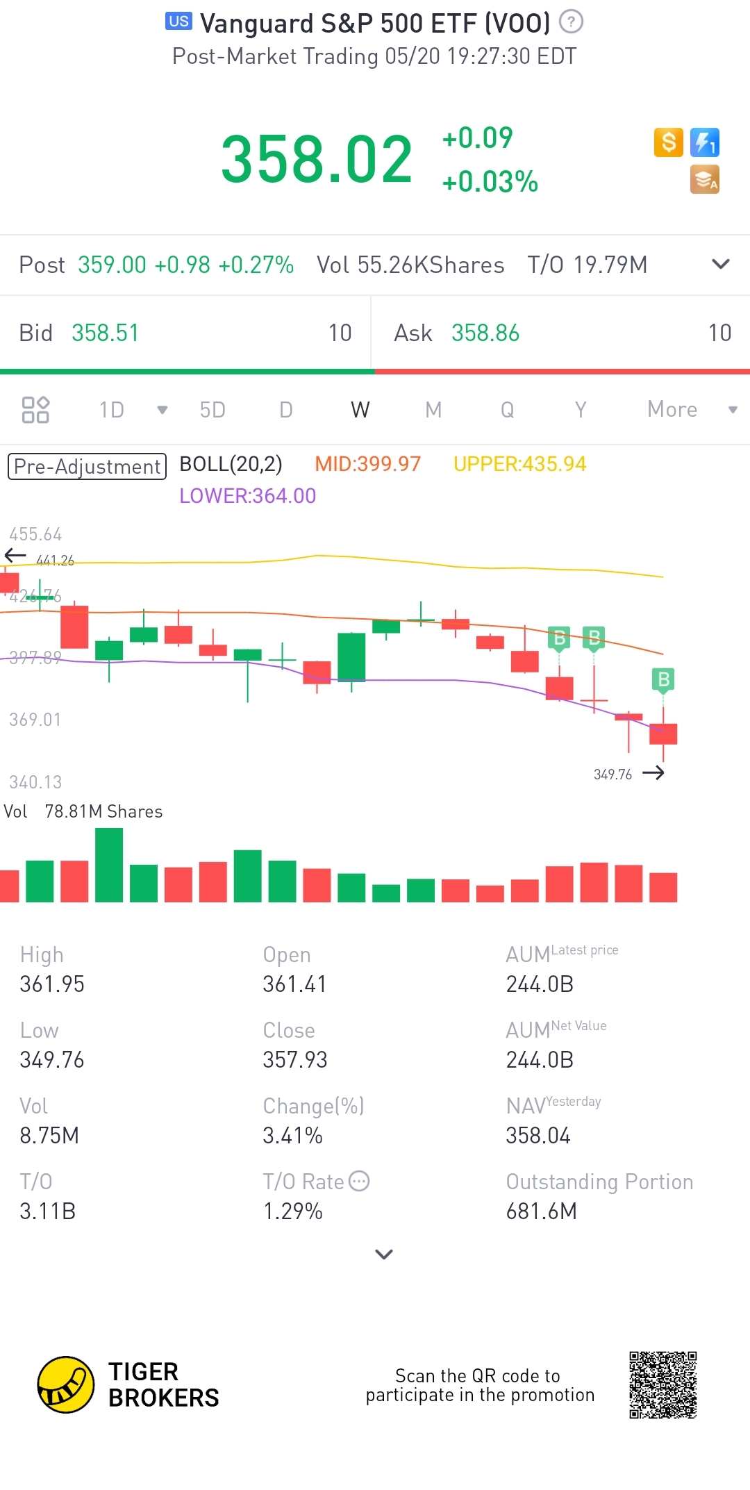The image size is (750, 1490).
Task: Tap the Open value 361.41
Action: coord(294,984)
